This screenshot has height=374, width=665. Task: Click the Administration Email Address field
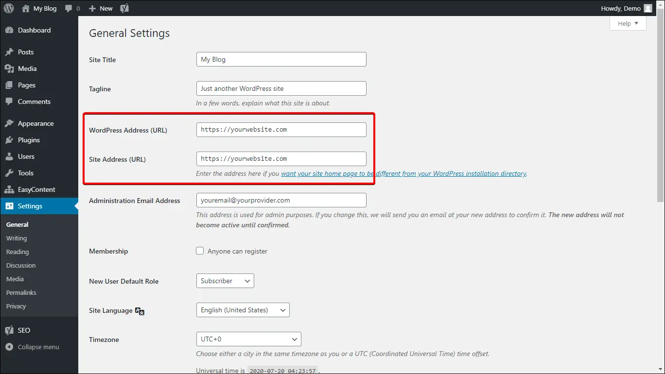[281, 200]
